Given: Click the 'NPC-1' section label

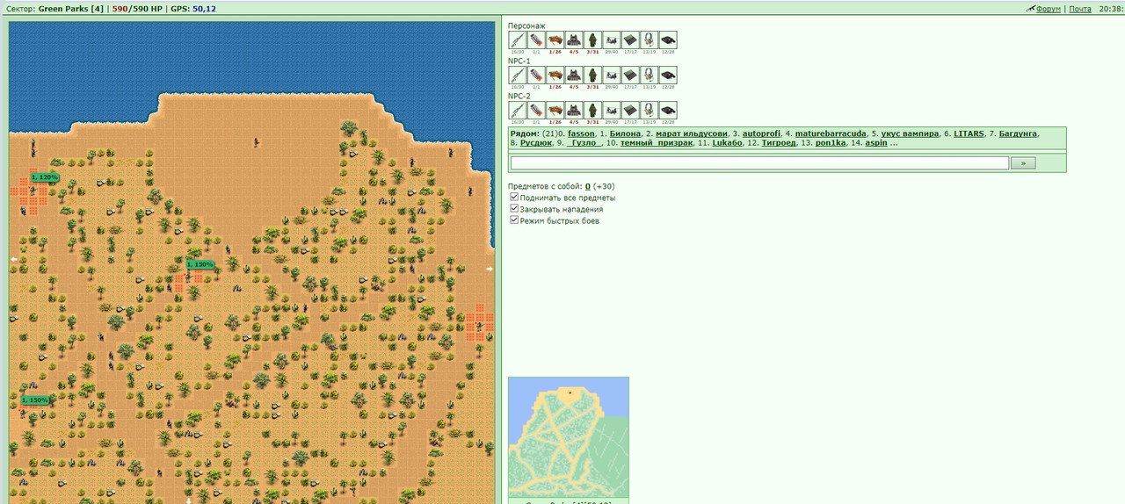Looking at the screenshot, I should coord(519,61).
